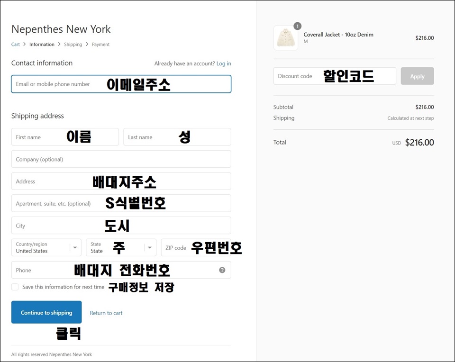This screenshot has width=455, height=362.
Task: Focus the First name field
Action: click(65, 137)
